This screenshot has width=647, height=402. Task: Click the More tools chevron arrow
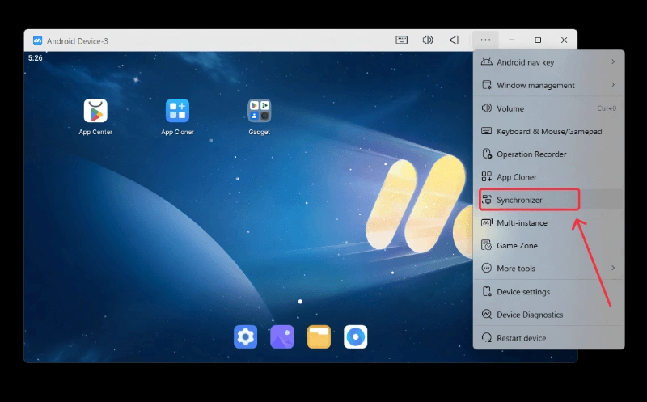tap(613, 268)
